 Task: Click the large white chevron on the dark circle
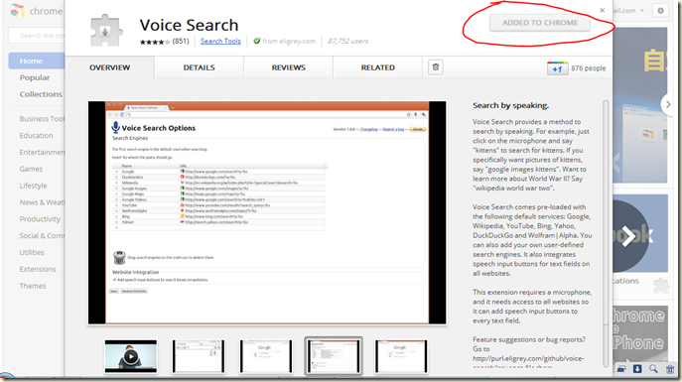point(628,236)
